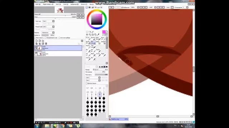Click the redo button above canvas
229x128 pixels.
(113, 7)
